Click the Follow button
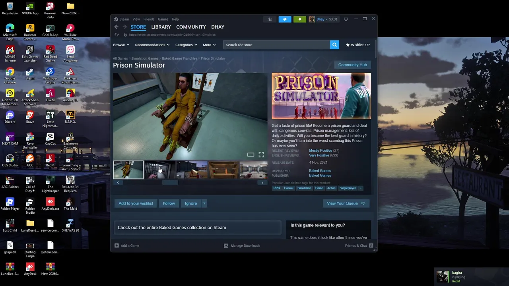 click(x=169, y=203)
